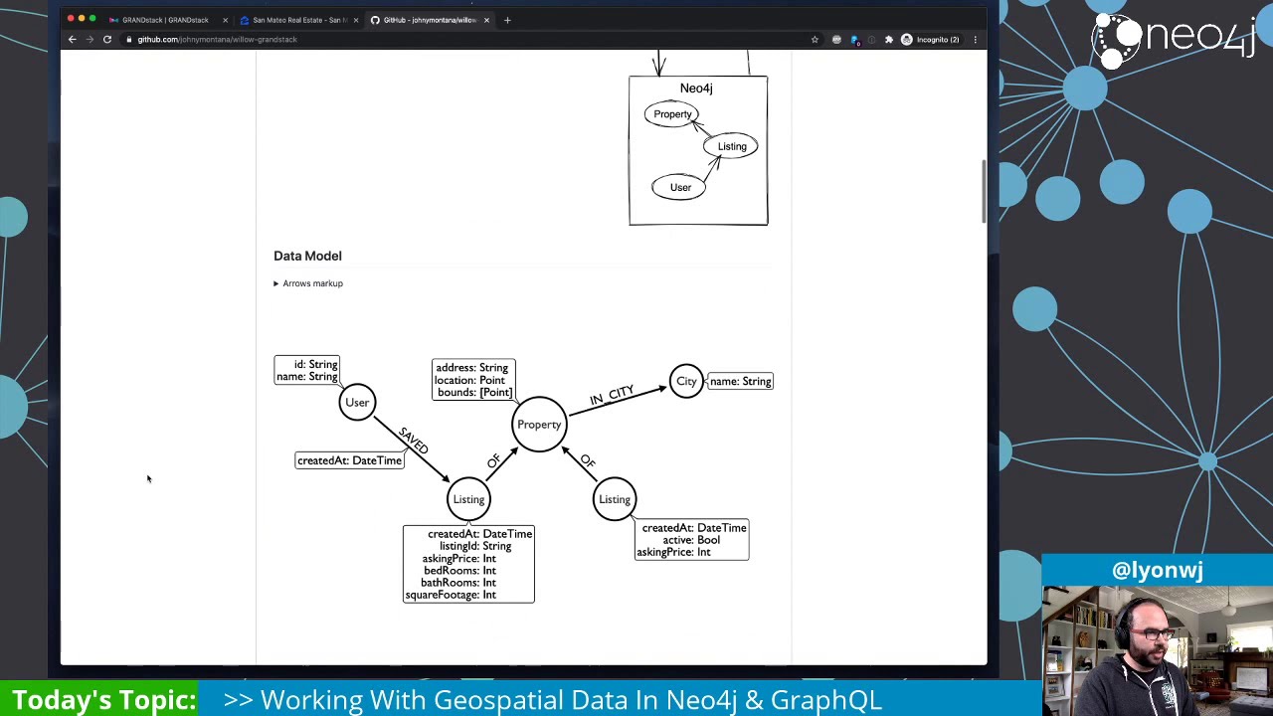The height and width of the screenshot is (716, 1273).
Task: Click the SAVED relationship label
Action: [x=413, y=441]
